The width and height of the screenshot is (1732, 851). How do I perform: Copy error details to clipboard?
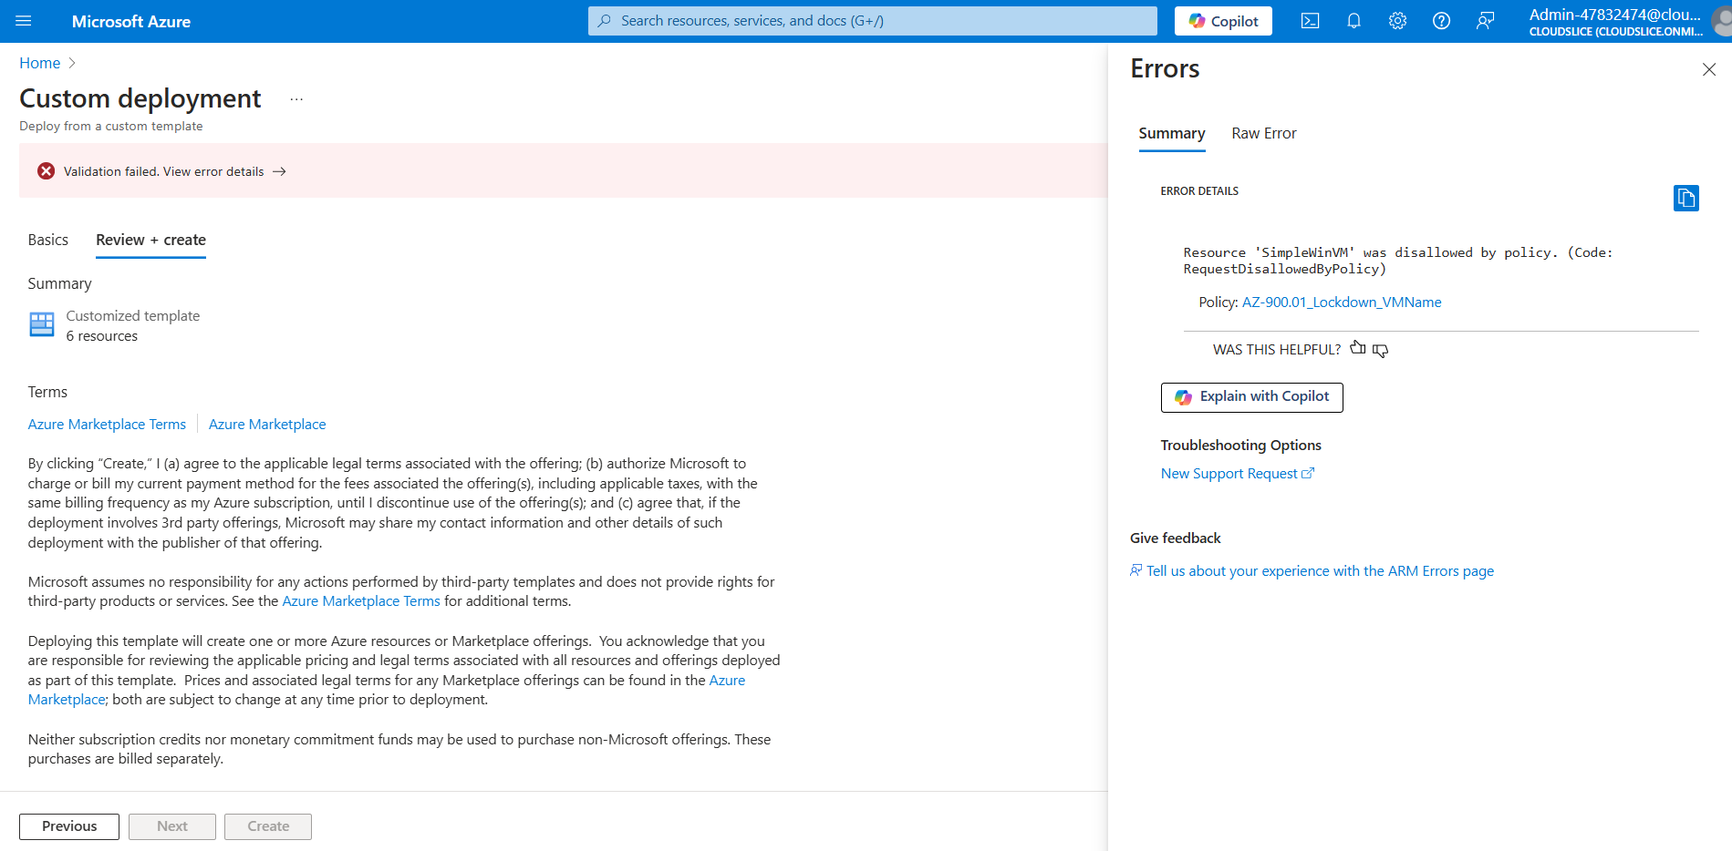coord(1685,198)
